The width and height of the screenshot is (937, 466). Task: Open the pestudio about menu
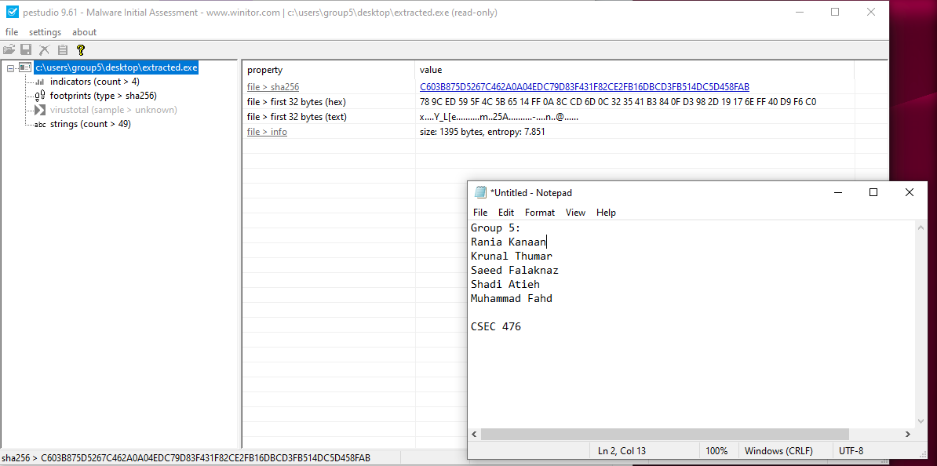(x=84, y=32)
